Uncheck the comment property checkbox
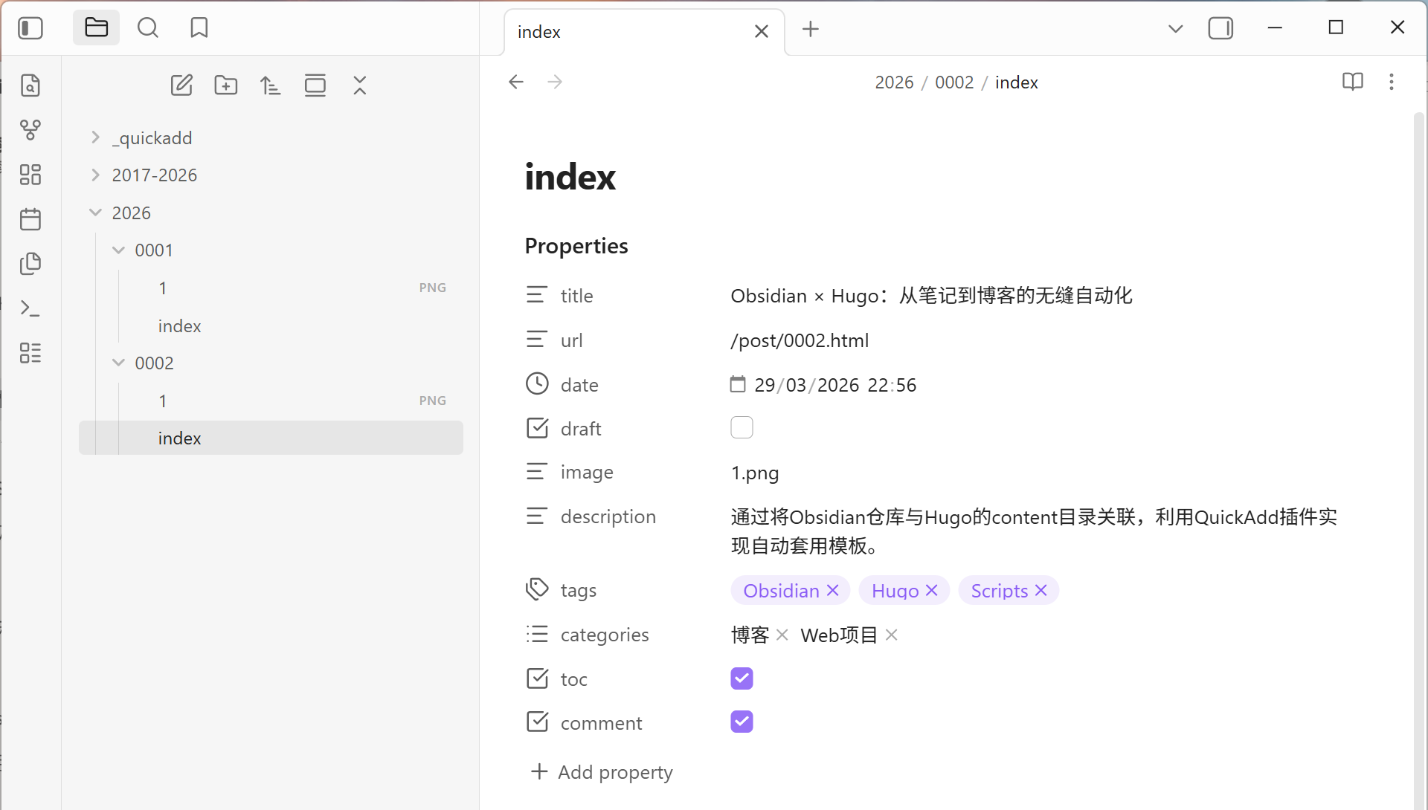This screenshot has height=810, width=1428. [742, 722]
